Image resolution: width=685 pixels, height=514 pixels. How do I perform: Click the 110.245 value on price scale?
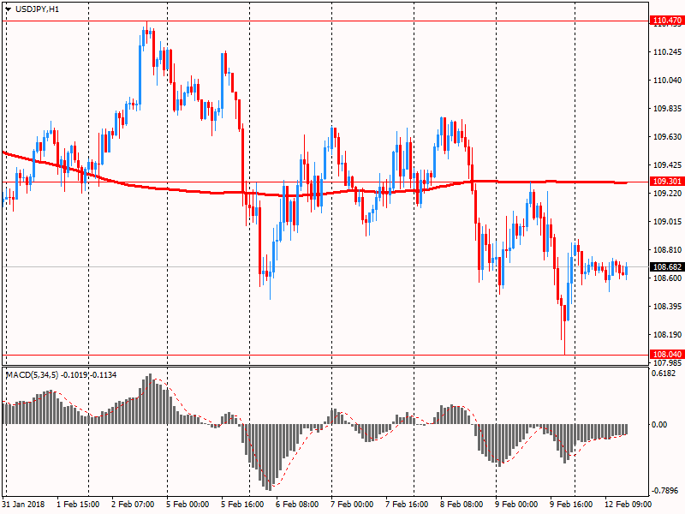[x=666, y=52]
